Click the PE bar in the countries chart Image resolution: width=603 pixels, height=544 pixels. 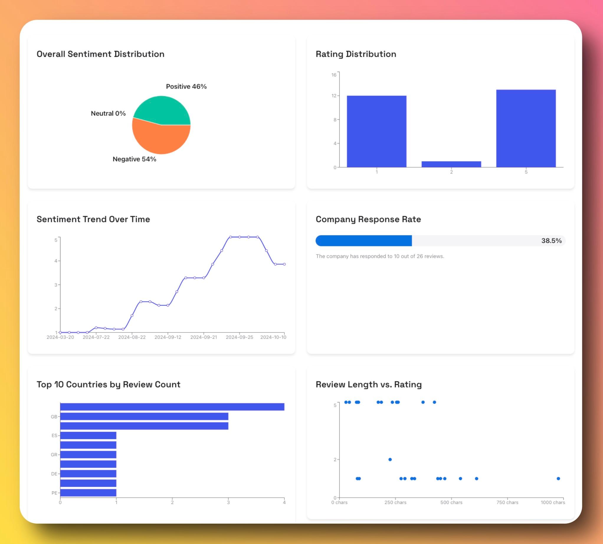click(x=88, y=493)
